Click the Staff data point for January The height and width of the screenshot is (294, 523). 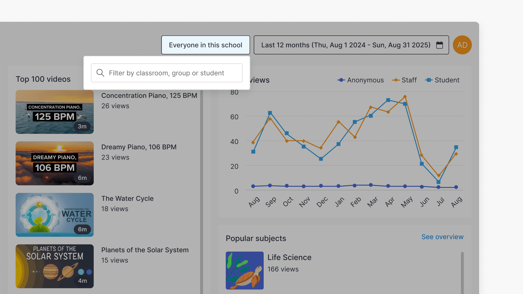[x=338, y=122]
